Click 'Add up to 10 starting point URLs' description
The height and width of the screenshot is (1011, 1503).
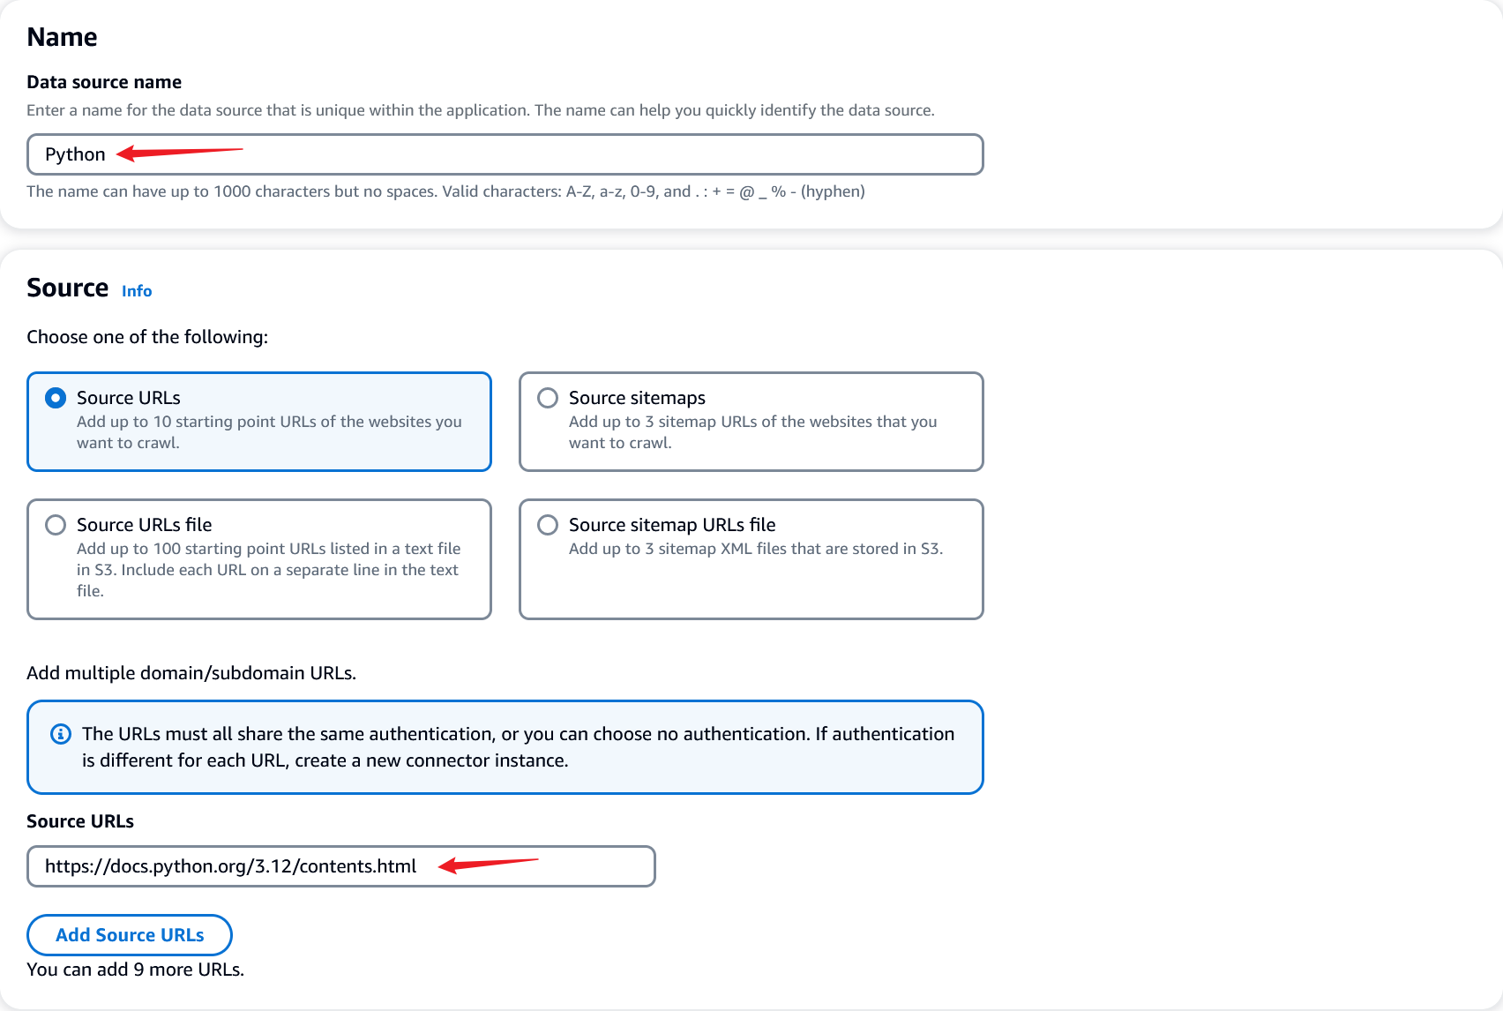coord(269,432)
